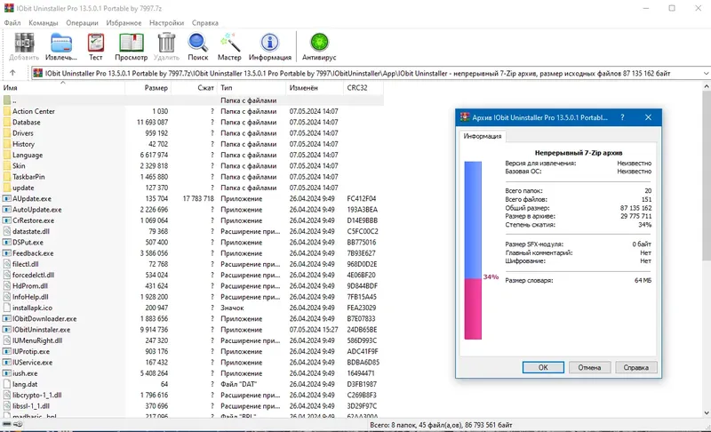Image resolution: width=711 pixels, height=432 pixels.
Task: Open the Файл menu
Action: (12, 22)
